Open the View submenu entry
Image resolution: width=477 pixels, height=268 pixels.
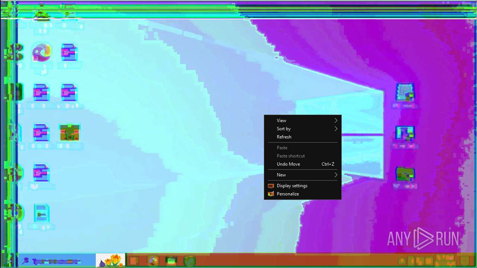click(x=302, y=120)
